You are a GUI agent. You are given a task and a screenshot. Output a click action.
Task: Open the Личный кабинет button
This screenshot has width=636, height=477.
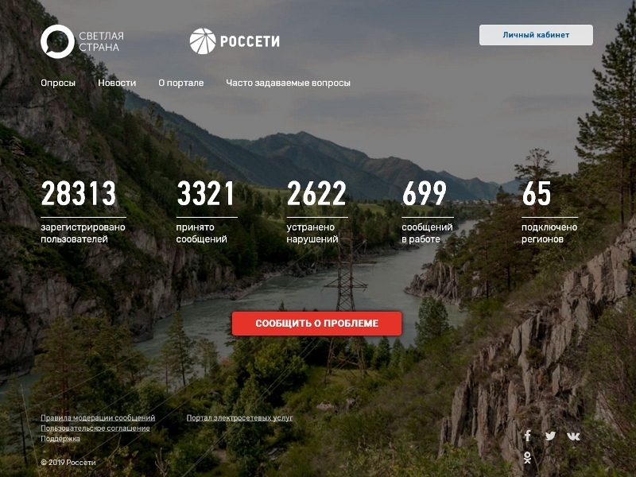click(x=536, y=35)
